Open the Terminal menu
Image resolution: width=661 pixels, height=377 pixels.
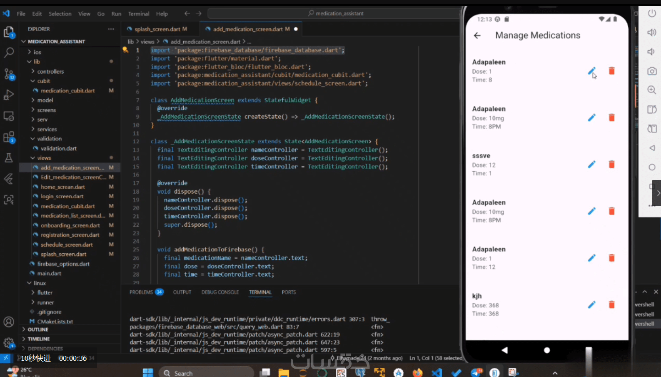[139, 14]
